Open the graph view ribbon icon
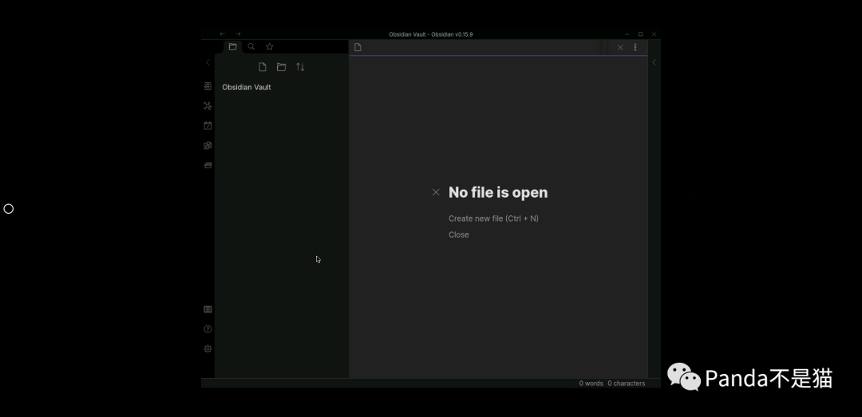Screen dimensions: 862x417 click(208, 106)
